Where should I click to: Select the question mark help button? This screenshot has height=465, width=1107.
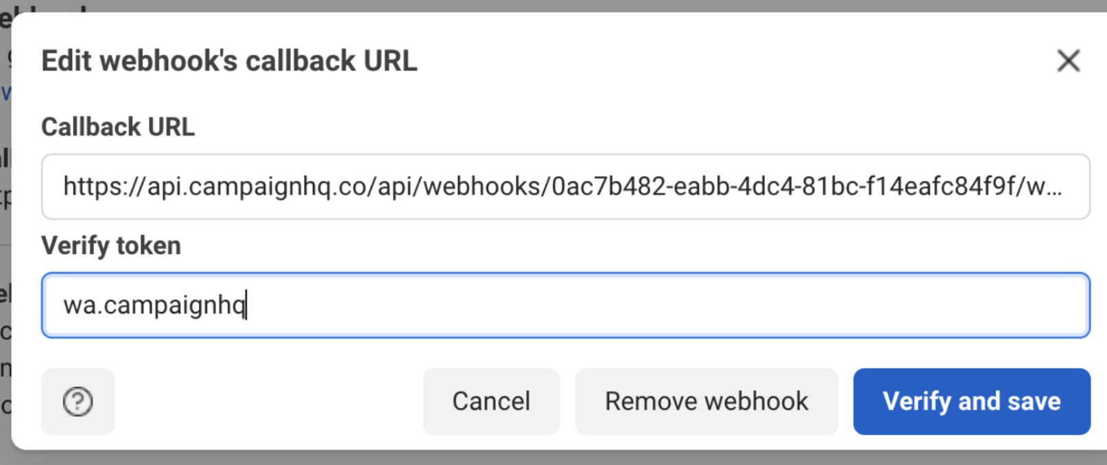[x=78, y=402]
